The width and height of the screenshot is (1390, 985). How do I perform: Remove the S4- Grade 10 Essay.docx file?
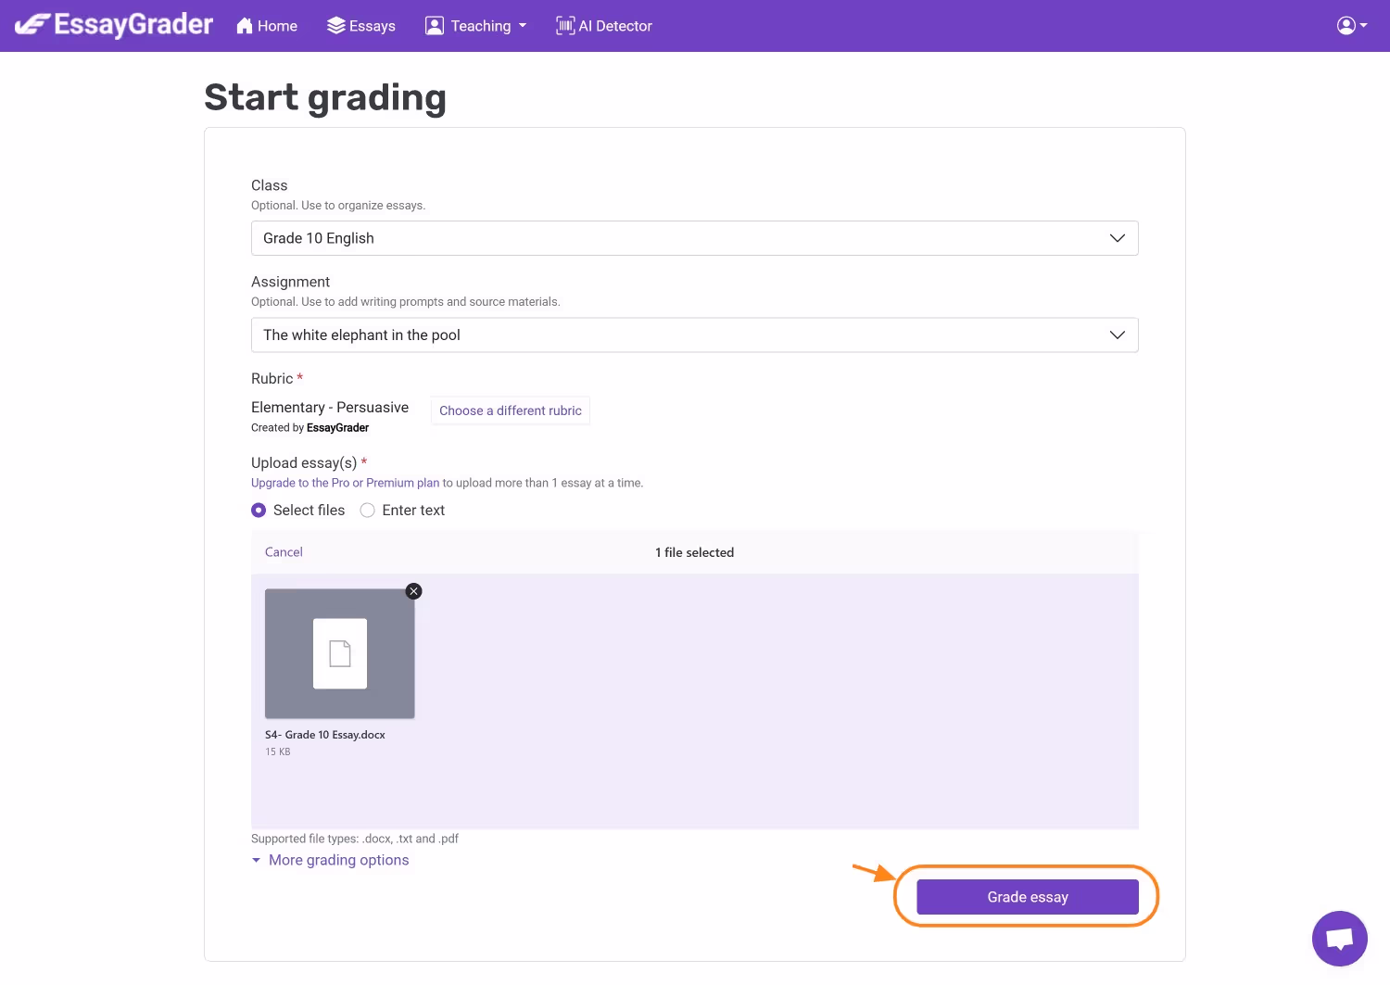[x=414, y=591]
